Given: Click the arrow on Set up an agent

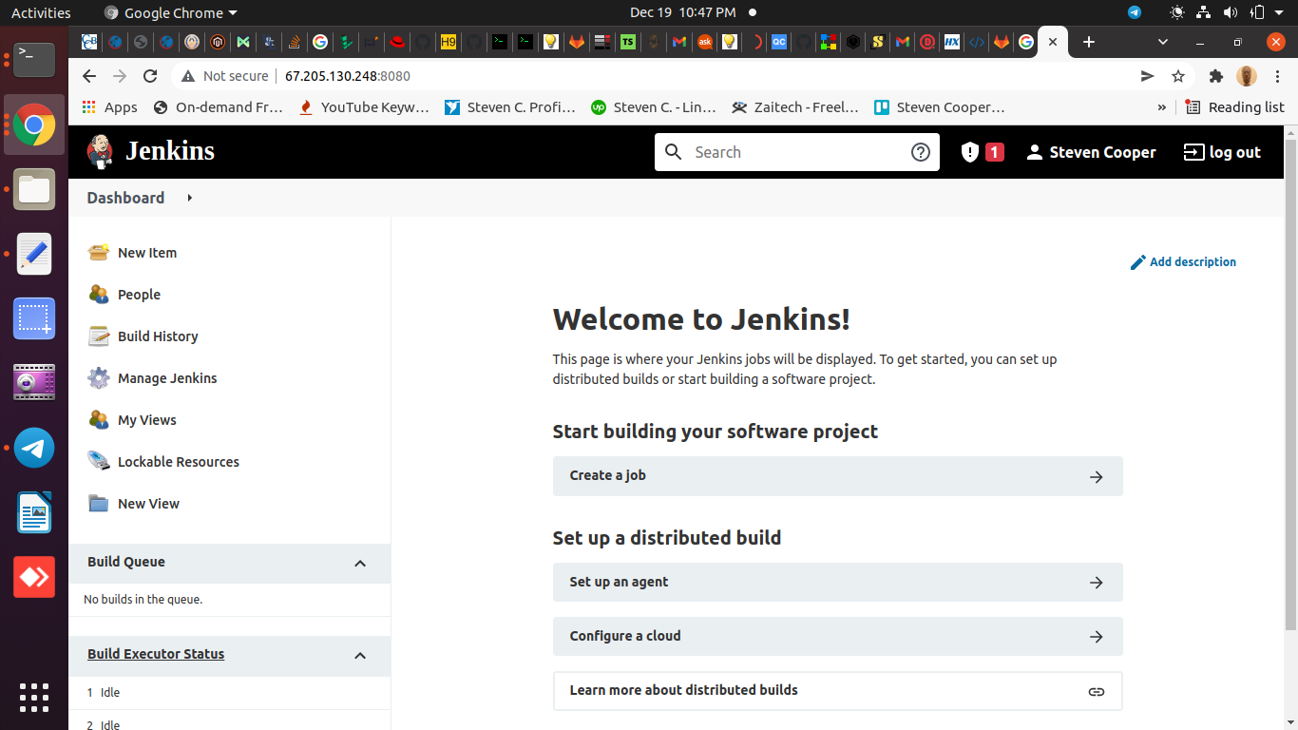Looking at the screenshot, I should pyautogui.click(x=1097, y=583).
